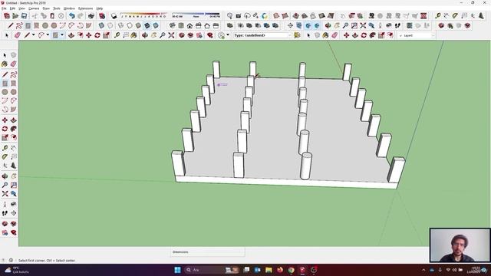Enable Hidden Line face style

pos(130,25)
